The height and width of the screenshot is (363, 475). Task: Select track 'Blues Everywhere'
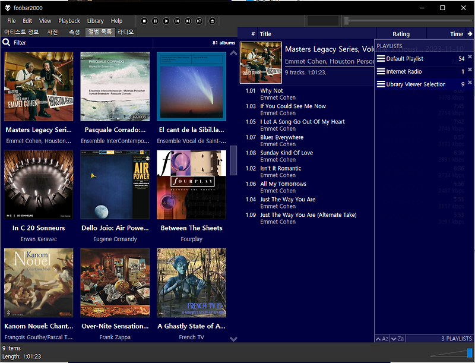(x=306, y=141)
